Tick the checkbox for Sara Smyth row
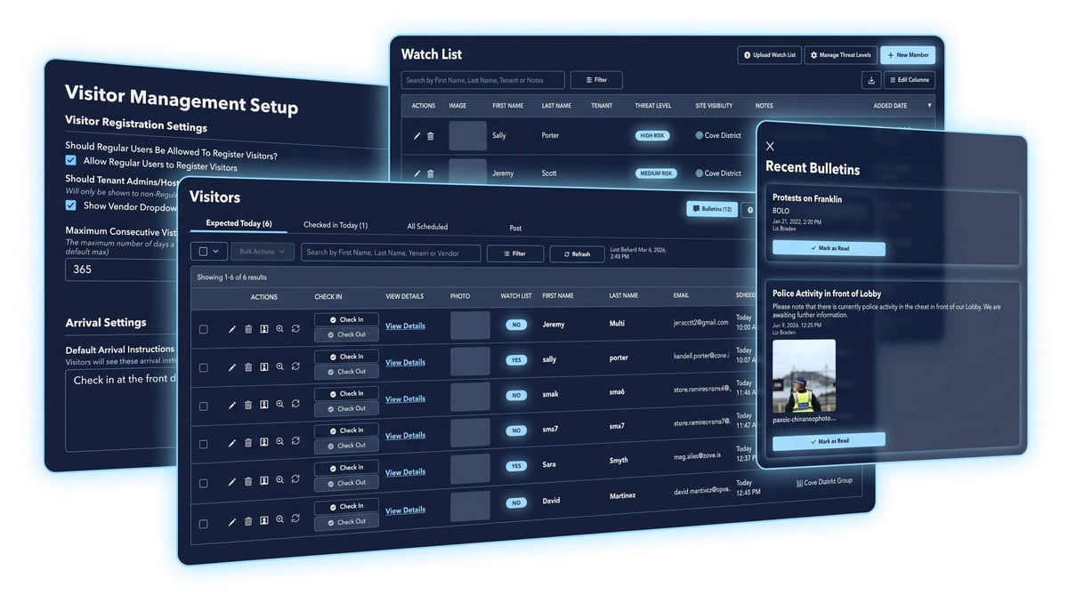The image size is (1068, 595). coord(203,483)
